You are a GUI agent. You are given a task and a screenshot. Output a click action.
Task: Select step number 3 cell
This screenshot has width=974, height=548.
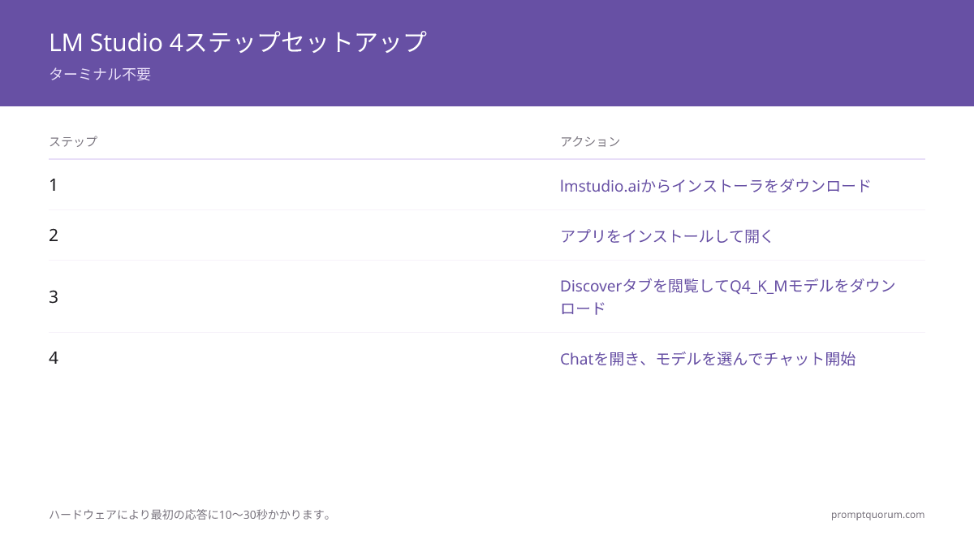[x=54, y=297]
